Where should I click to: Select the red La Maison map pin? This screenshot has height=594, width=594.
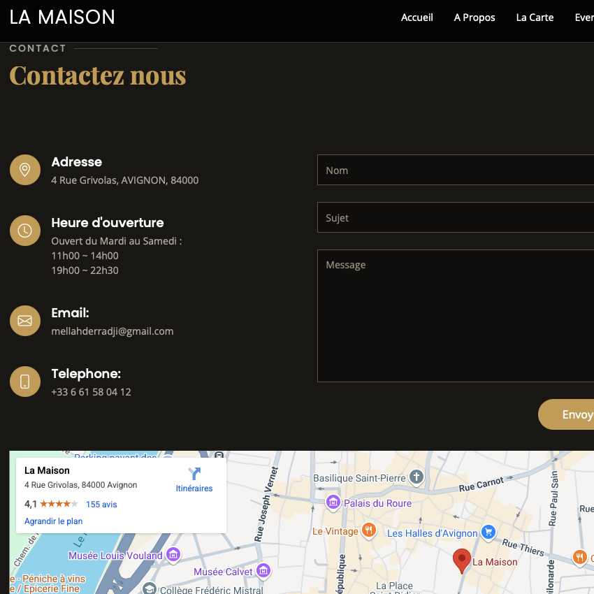click(x=461, y=560)
